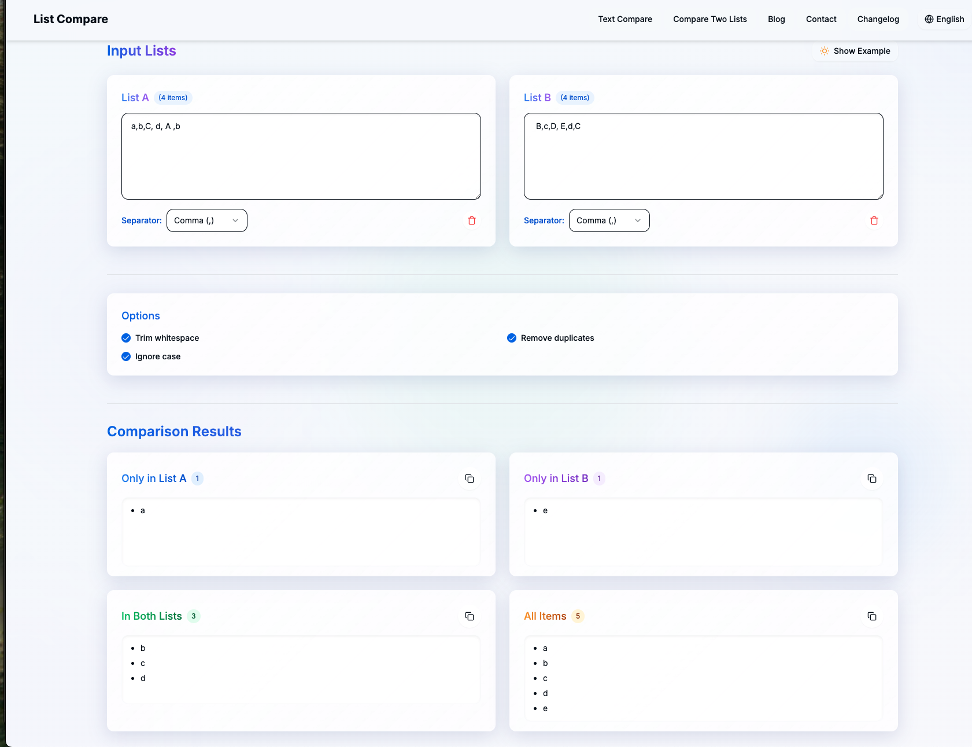Image resolution: width=972 pixels, height=747 pixels.
Task: Copy the Only in List A results
Action: pyautogui.click(x=469, y=479)
